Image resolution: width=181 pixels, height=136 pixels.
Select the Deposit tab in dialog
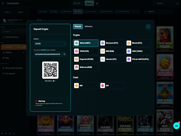78,27
